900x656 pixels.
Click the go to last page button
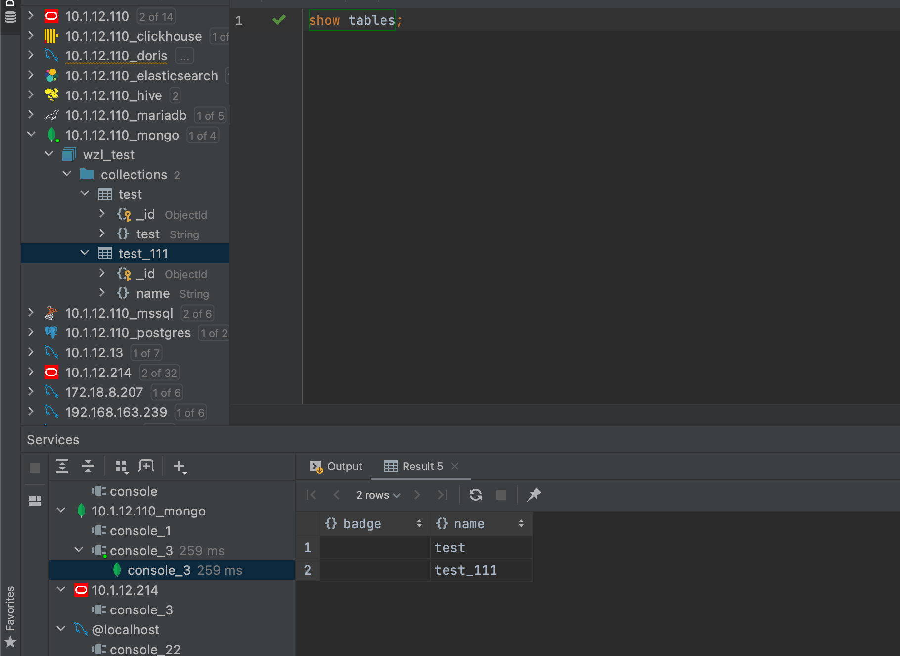click(443, 495)
